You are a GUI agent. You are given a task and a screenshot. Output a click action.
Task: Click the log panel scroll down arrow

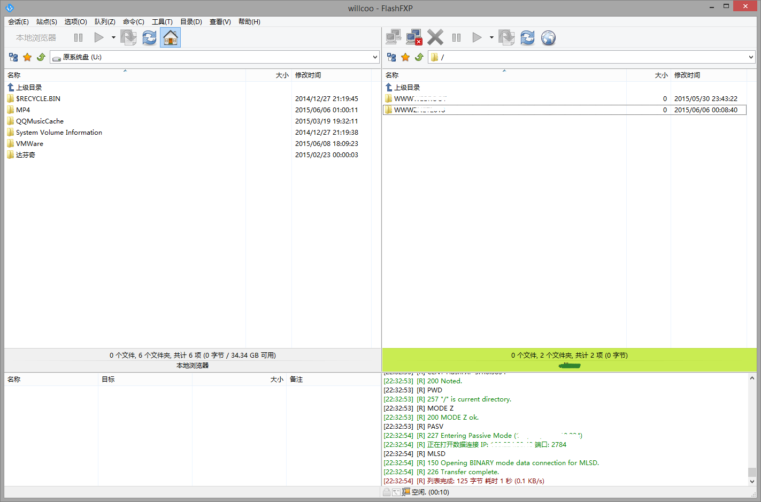click(752, 481)
